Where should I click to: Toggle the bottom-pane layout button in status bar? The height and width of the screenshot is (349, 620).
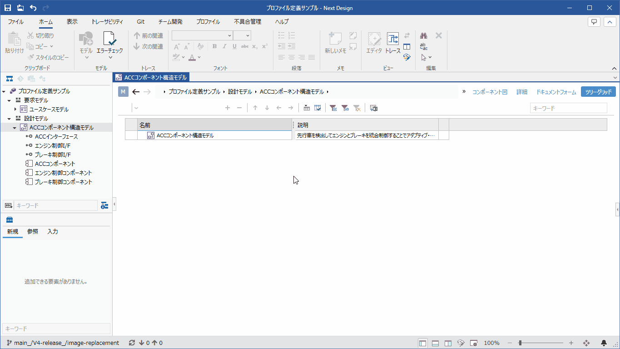point(435,343)
